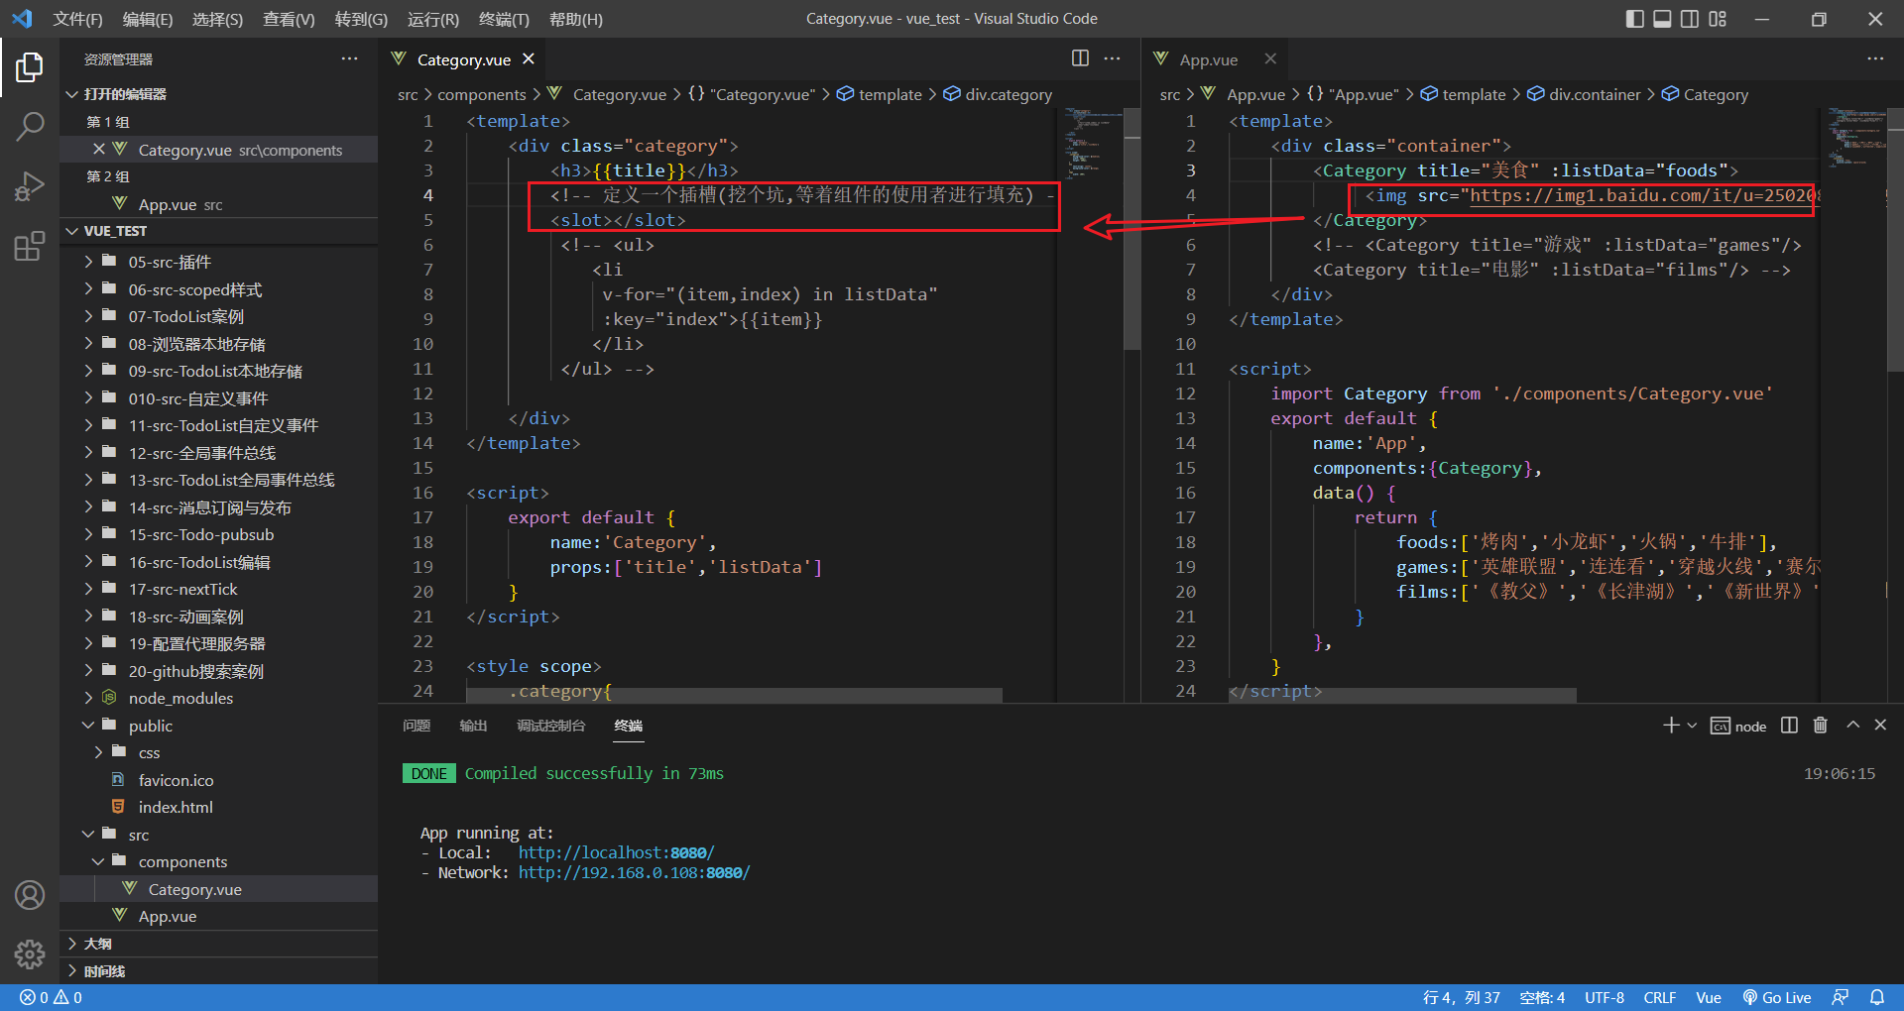The height and width of the screenshot is (1011, 1904).
Task: Open the Manage gear settings icon
Action: tap(30, 954)
